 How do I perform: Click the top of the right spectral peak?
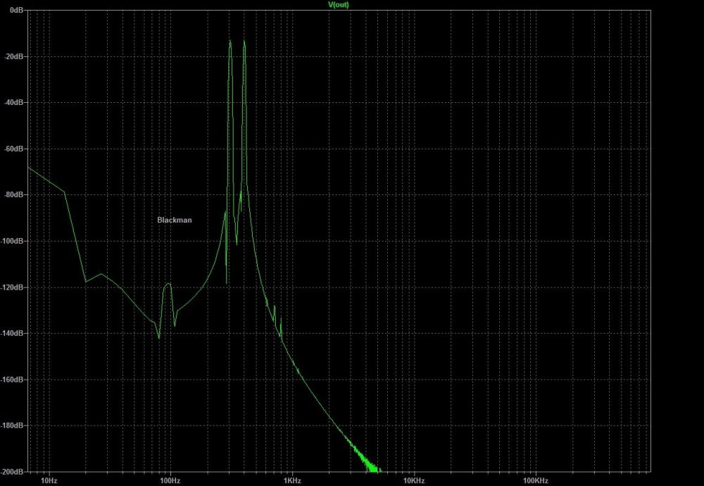(244, 42)
